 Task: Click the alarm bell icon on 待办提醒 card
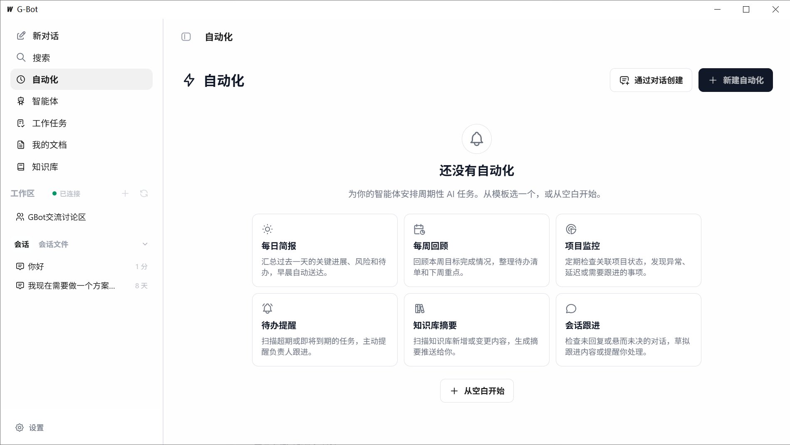coord(267,309)
